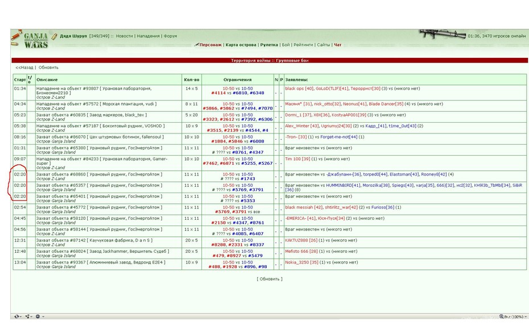Viewport: 529px width, 330px height.
Task: Open the Сайты link
Action: (x=323, y=45)
